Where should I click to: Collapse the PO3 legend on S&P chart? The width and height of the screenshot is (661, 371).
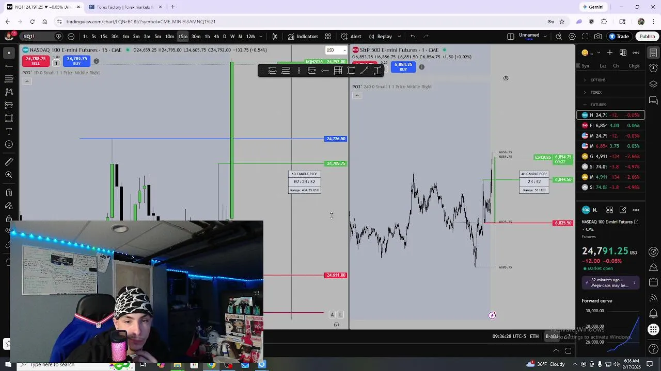click(x=357, y=95)
